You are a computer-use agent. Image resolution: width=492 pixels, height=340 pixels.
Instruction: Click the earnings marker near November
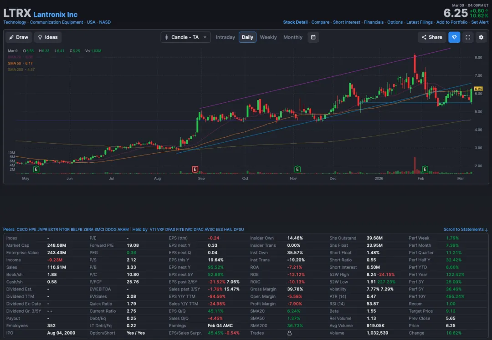click(x=297, y=170)
